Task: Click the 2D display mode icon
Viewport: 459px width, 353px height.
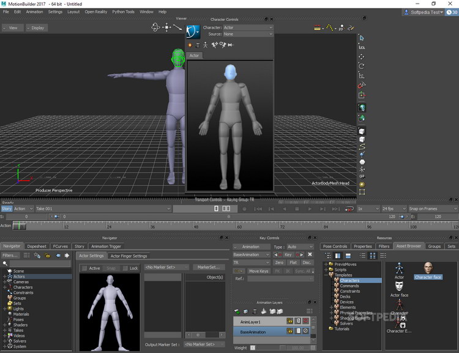Action: coord(341,28)
